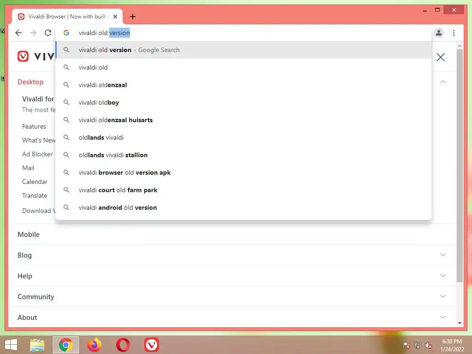This screenshot has height=354, width=472.
Task: Open Chrome's three-dot menu
Action: (x=454, y=33)
